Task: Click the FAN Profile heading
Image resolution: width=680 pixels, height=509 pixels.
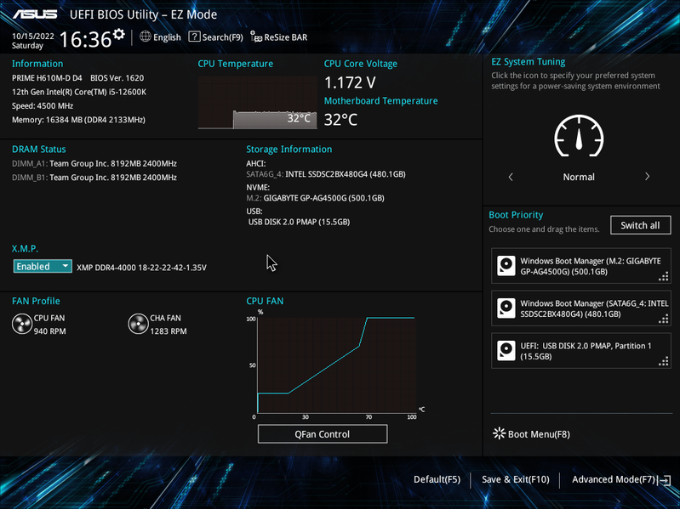Action: click(x=36, y=301)
